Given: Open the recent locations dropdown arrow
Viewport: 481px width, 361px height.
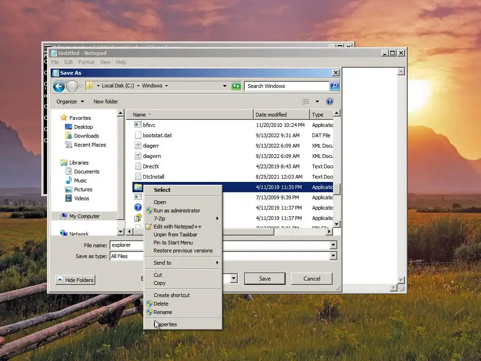Looking at the screenshot, I should coord(81,86).
